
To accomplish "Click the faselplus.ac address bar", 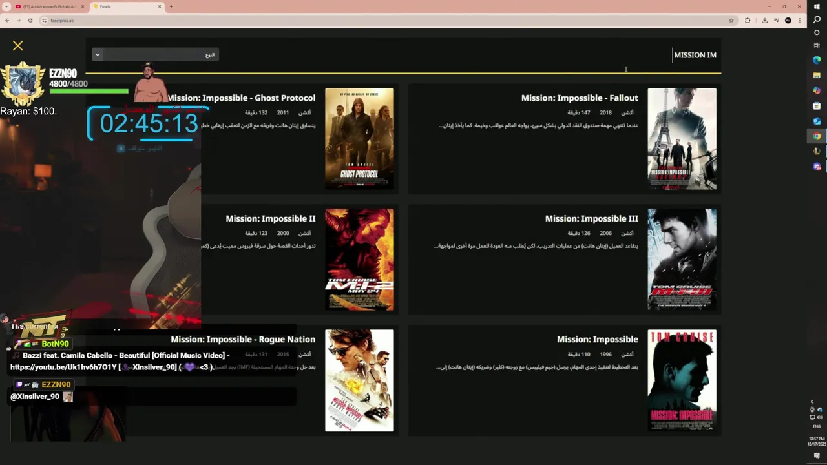I will (x=388, y=20).
